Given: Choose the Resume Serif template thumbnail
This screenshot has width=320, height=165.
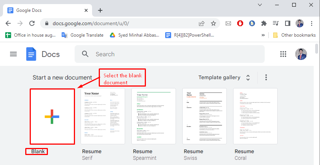Looking at the screenshot, I should (103, 116).
